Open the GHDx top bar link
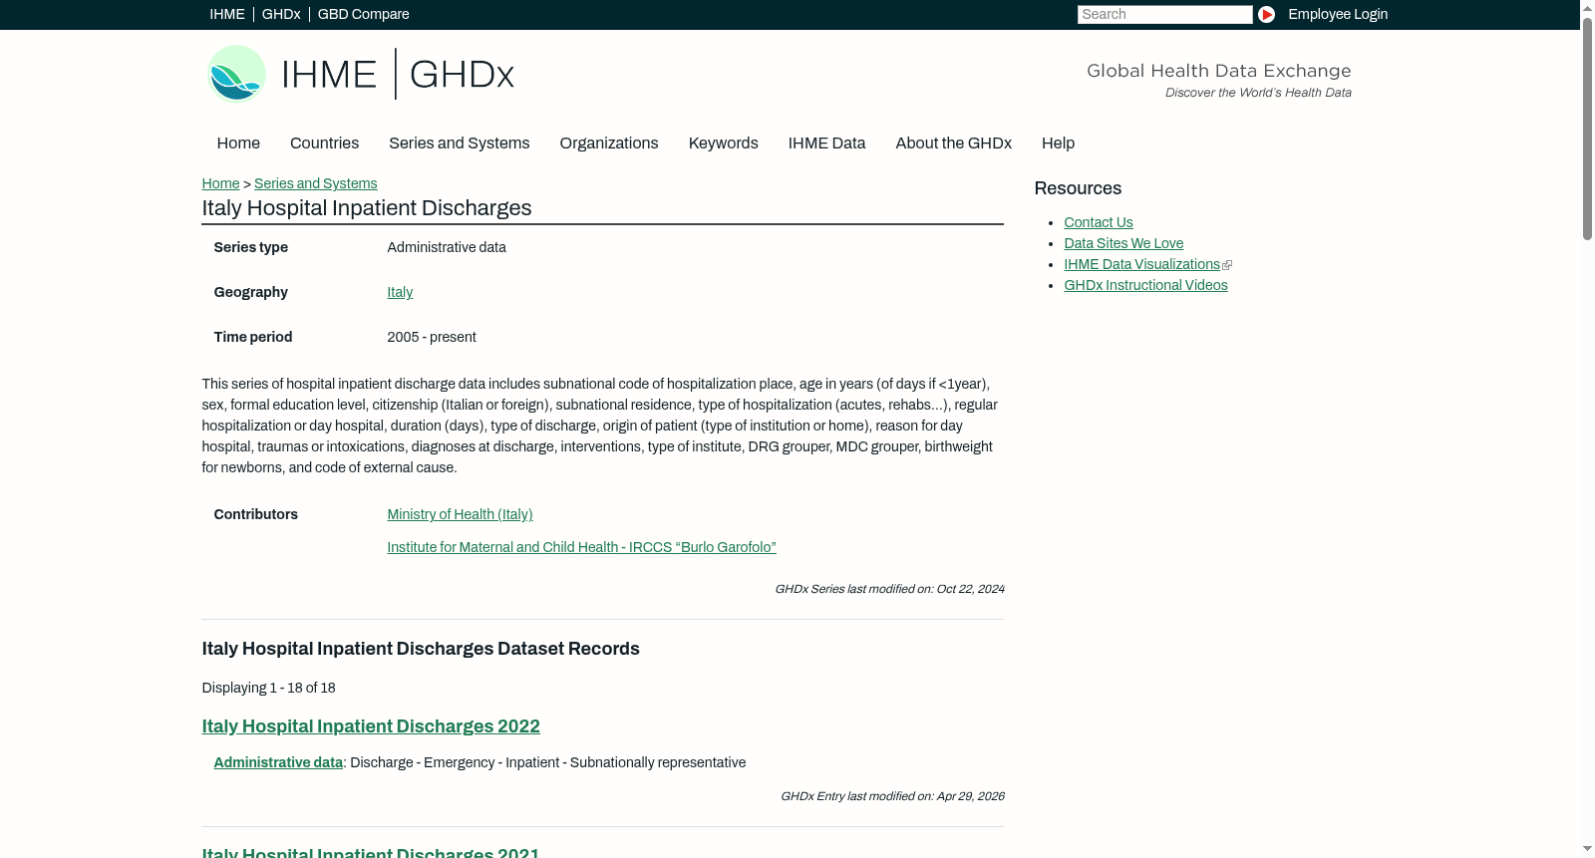 click(x=281, y=14)
